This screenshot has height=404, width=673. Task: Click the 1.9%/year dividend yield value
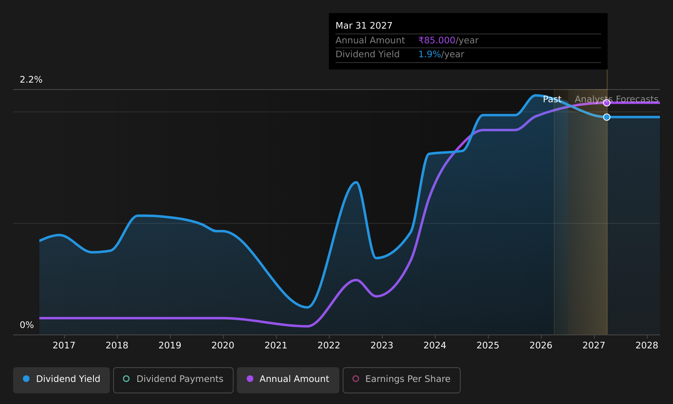click(441, 54)
